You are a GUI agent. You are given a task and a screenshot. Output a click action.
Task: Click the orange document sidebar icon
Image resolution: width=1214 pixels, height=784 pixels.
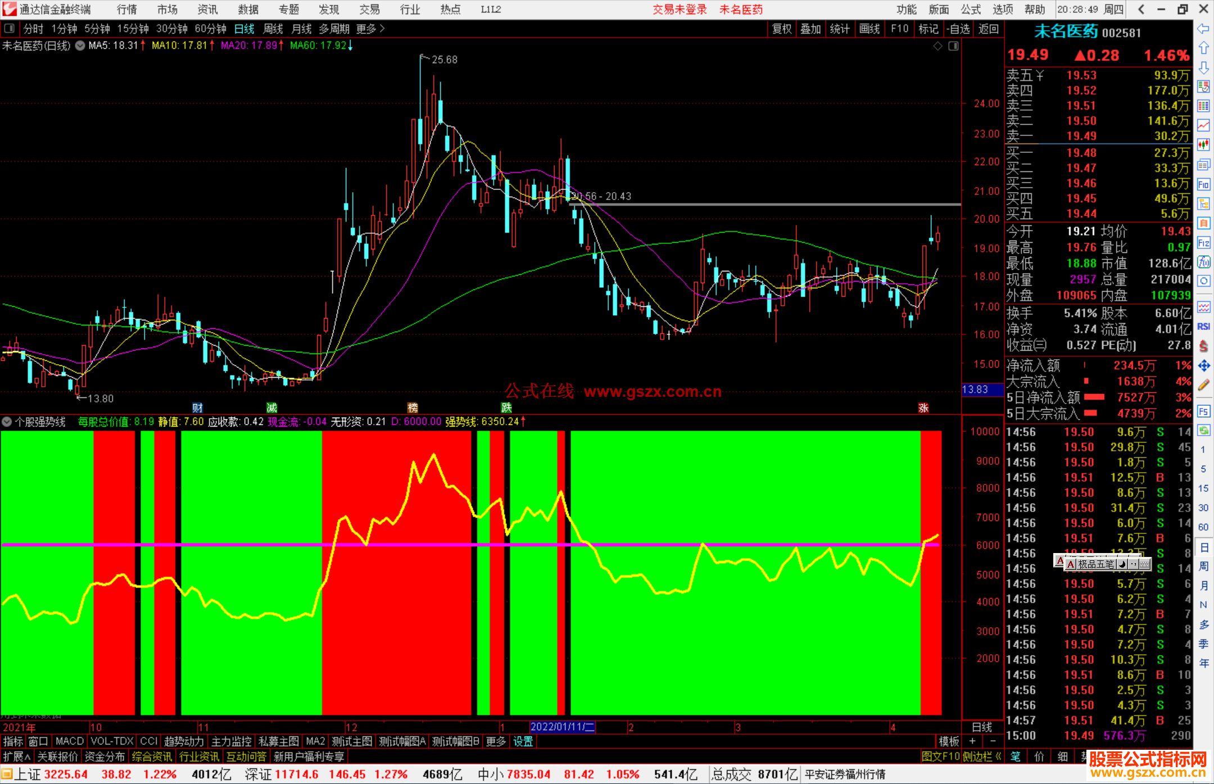1203,223
